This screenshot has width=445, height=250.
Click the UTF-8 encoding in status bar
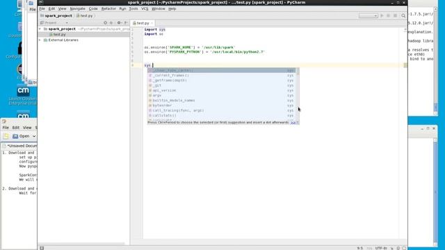click(x=381, y=248)
